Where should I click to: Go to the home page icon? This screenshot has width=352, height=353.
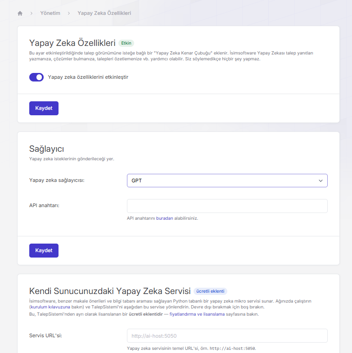click(20, 14)
